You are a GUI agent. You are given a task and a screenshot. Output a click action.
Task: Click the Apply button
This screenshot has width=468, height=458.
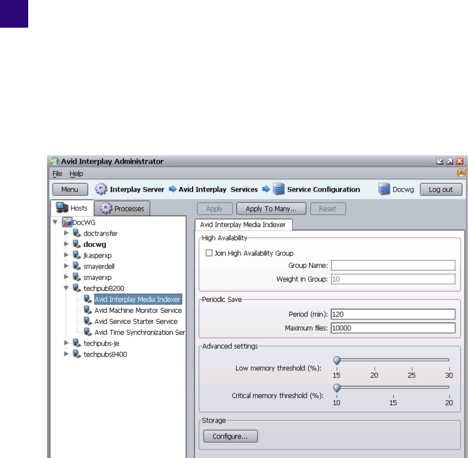point(215,208)
